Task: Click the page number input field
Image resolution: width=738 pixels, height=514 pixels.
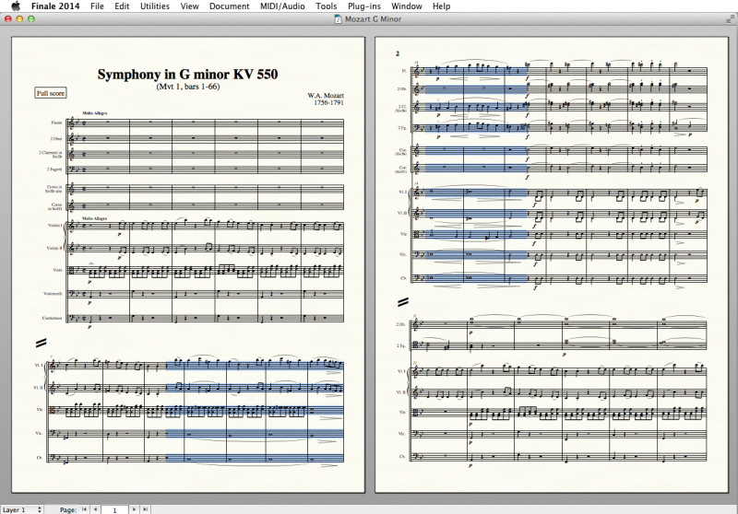Action: coord(114,509)
